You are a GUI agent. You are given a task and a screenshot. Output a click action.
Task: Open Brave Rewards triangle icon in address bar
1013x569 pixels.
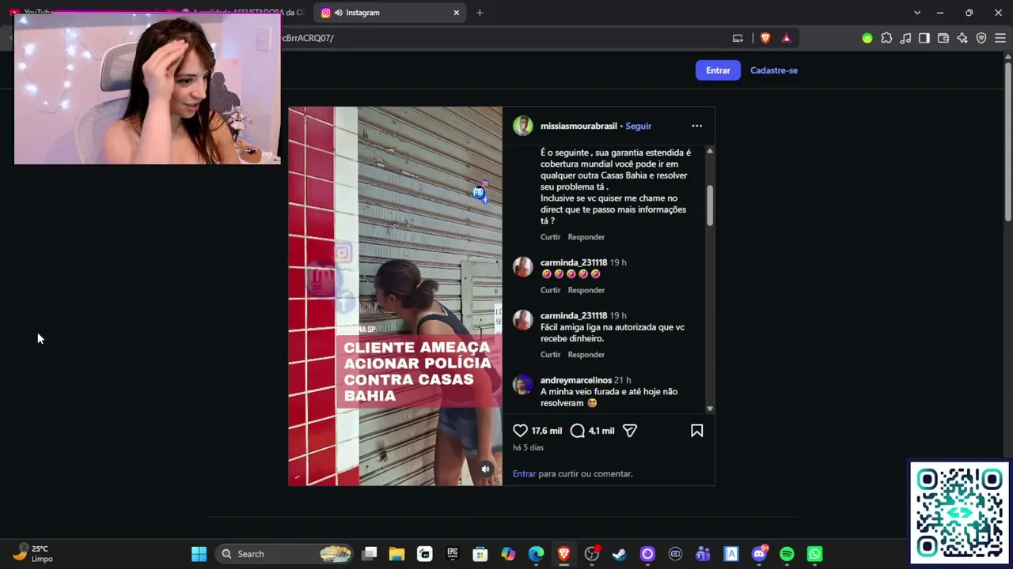click(786, 38)
